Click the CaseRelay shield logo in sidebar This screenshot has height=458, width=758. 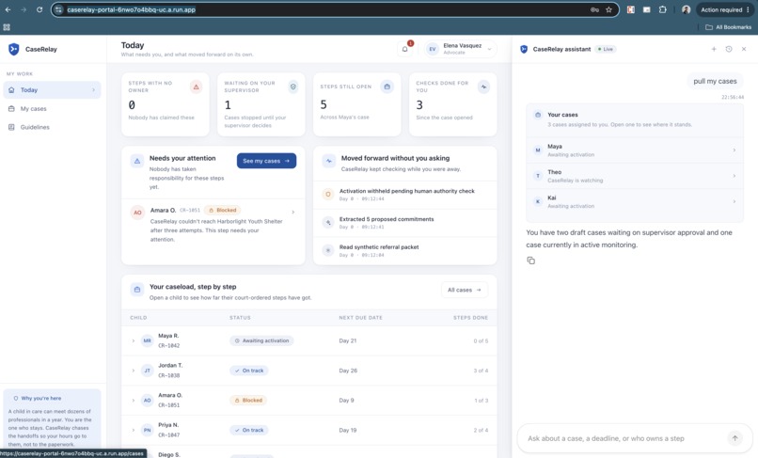coord(13,49)
